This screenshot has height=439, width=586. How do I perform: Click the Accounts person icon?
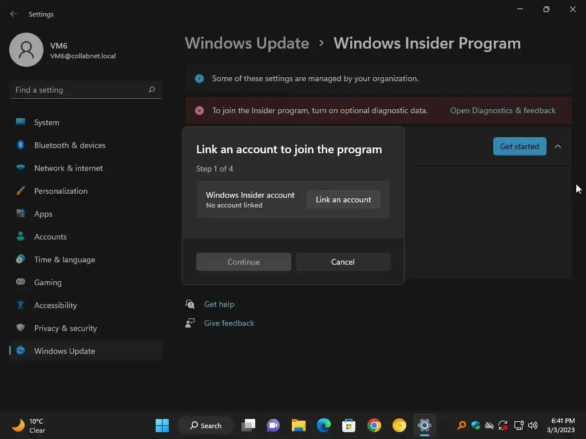coord(21,236)
